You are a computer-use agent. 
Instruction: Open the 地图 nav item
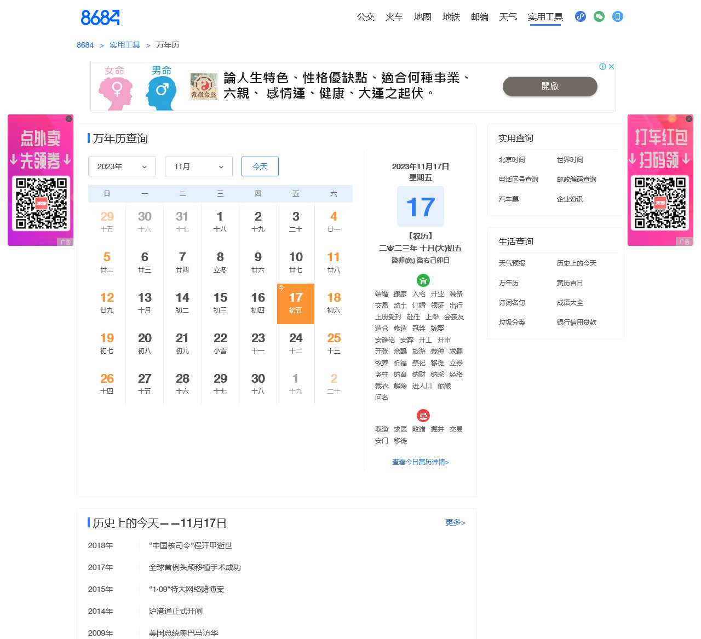(423, 17)
